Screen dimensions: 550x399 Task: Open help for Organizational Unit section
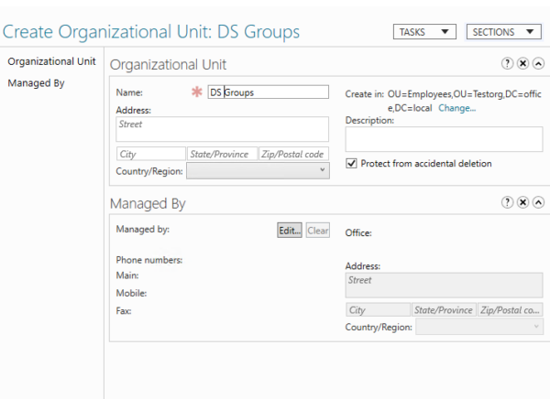pos(507,64)
